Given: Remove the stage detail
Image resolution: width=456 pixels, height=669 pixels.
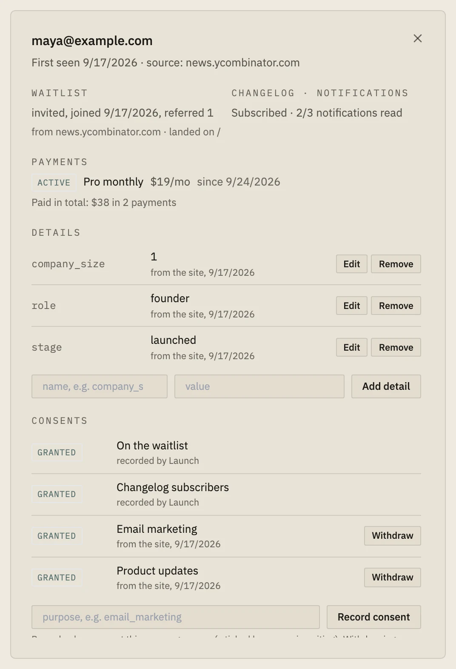Looking at the screenshot, I should pyautogui.click(x=396, y=347).
